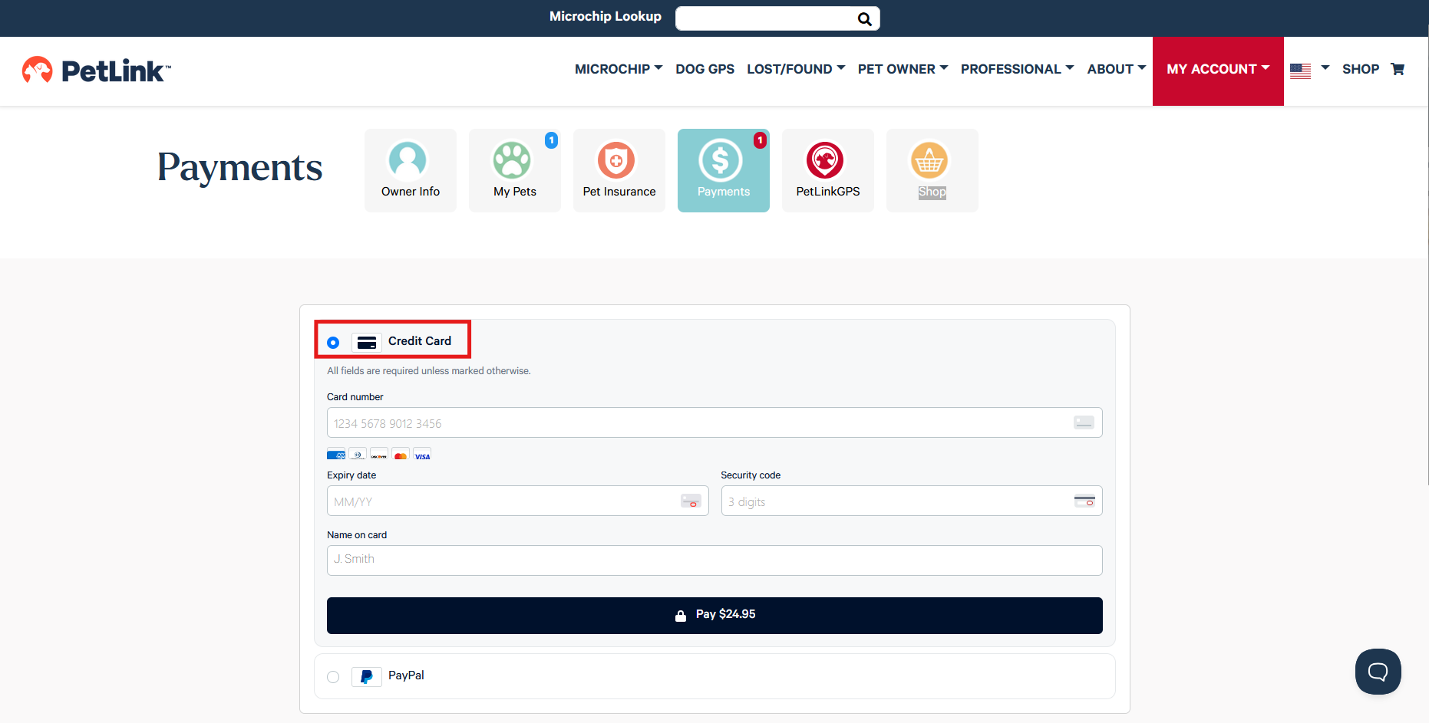Click the Owner Info profile icon
The height and width of the screenshot is (723, 1429).
point(408,159)
